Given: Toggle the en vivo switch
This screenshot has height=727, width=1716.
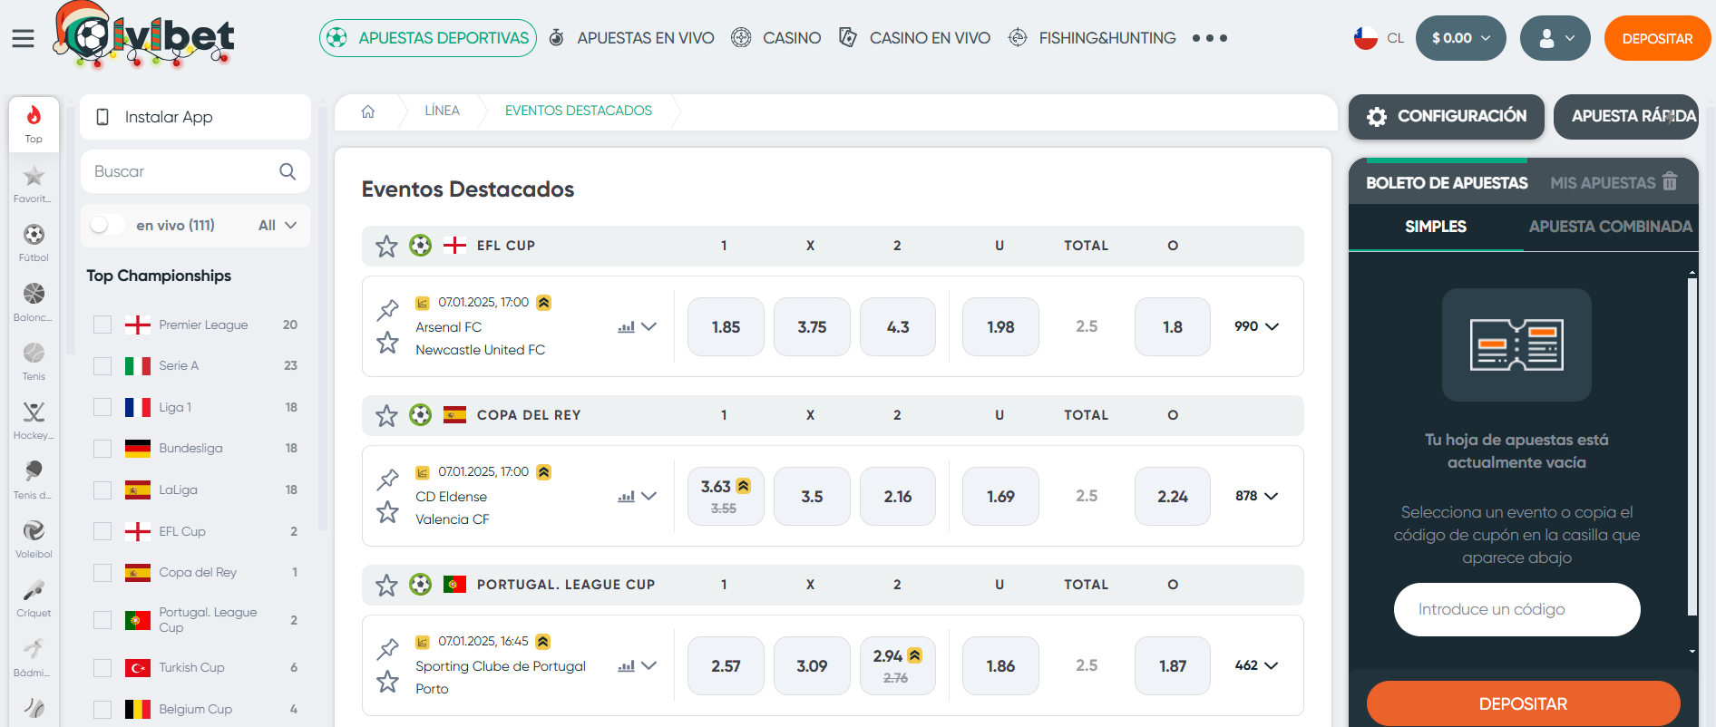Looking at the screenshot, I should pyautogui.click(x=106, y=225).
